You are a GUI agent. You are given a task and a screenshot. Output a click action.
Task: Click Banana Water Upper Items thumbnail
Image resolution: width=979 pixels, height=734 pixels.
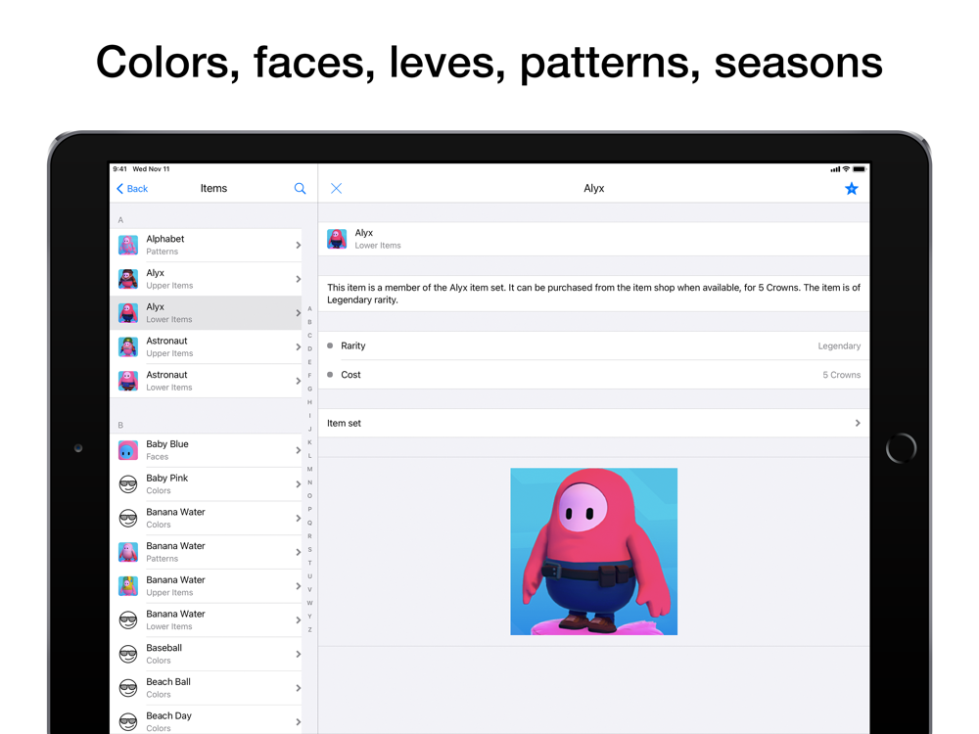tap(128, 586)
